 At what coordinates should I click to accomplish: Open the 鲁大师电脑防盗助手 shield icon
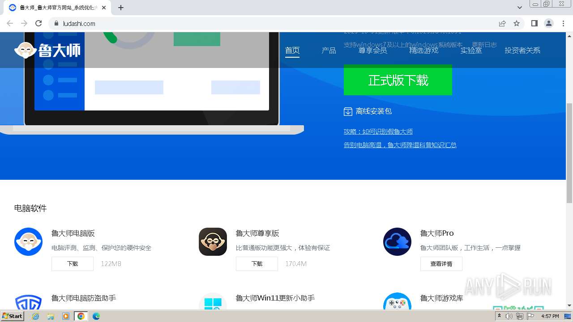pos(28,302)
